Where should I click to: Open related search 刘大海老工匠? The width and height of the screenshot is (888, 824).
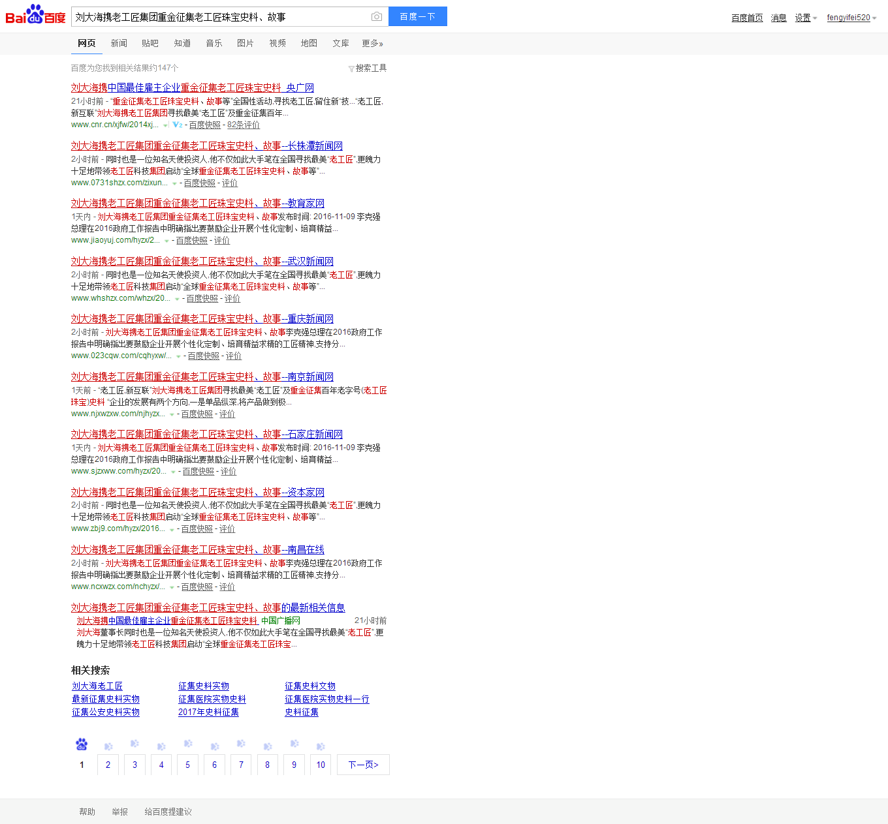point(97,686)
